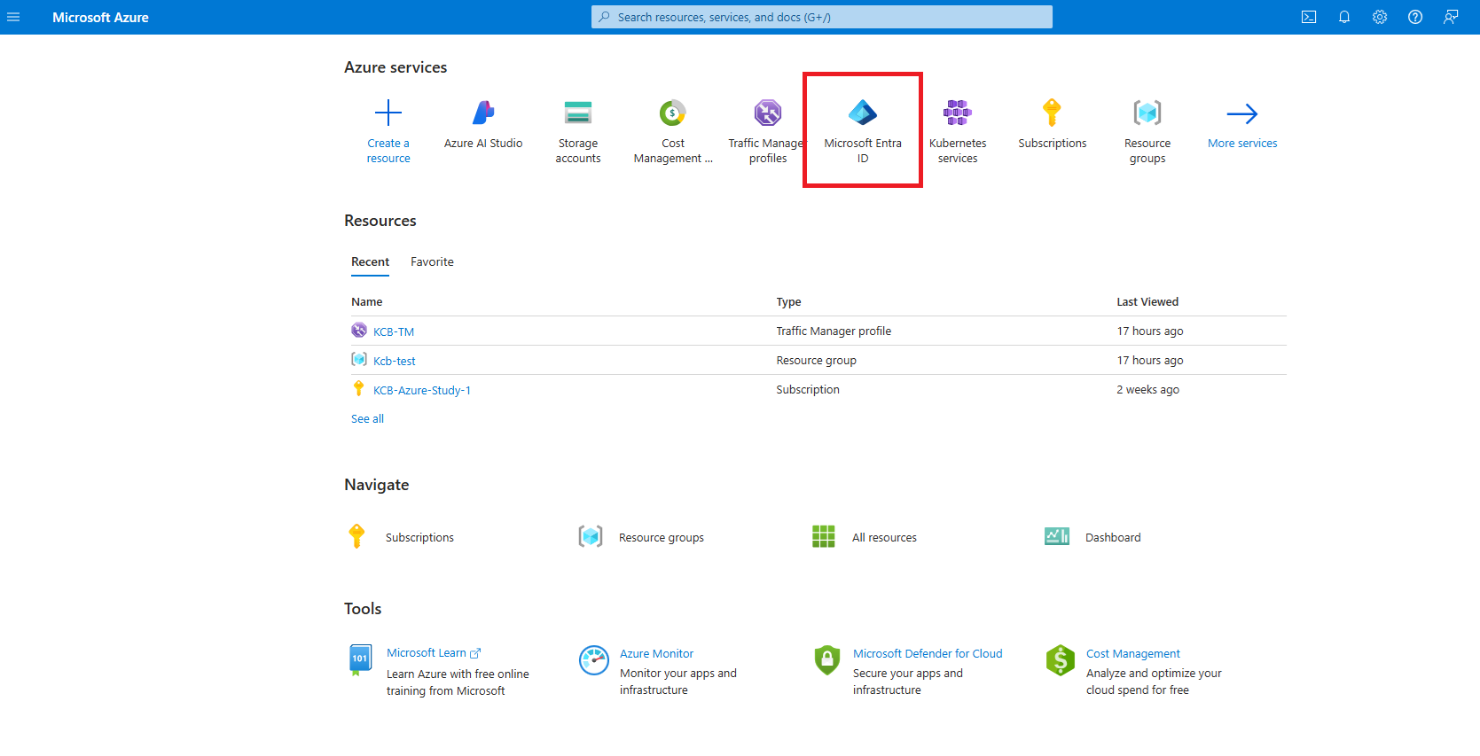This screenshot has width=1480, height=756.
Task: Open the hamburger portal menu
Action: click(x=13, y=17)
